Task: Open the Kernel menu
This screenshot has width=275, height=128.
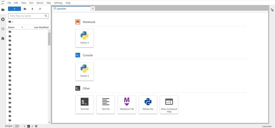Action: coord(40,3)
